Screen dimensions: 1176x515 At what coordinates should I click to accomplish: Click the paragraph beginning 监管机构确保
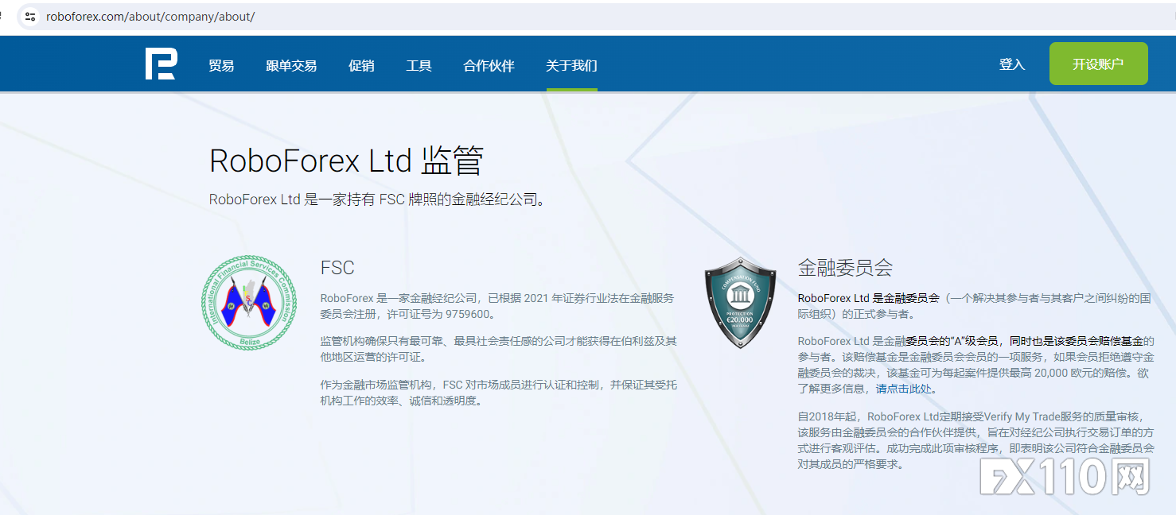click(x=499, y=349)
